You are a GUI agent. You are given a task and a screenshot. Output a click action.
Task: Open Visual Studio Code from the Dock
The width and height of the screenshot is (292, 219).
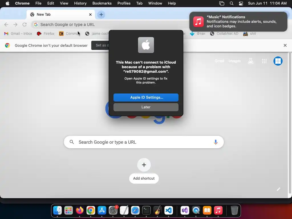click(x=169, y=210)
